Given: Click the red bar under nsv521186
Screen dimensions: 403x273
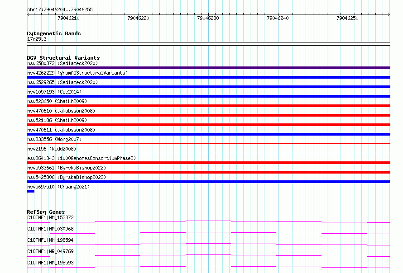Looking at the screenshot, I should [x=208, y=125].
